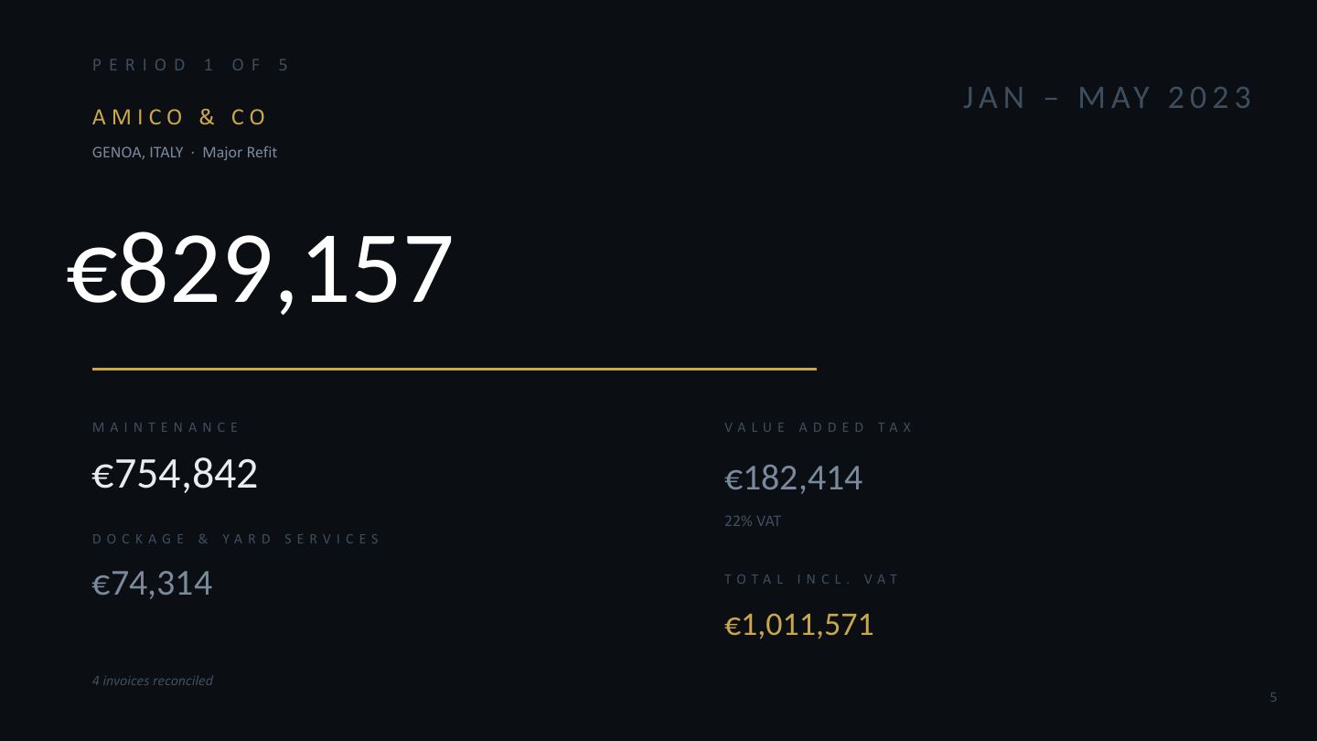Click the 22% VAT note
Image resolution: width=1317 pixels, height=741 pixels.
pos(753,521)
